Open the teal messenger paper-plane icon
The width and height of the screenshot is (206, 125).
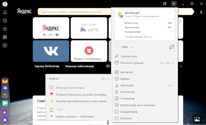coord(5,103)
